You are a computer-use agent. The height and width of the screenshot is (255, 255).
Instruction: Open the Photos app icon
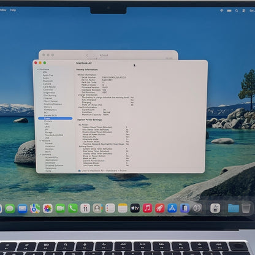[48, 208]
